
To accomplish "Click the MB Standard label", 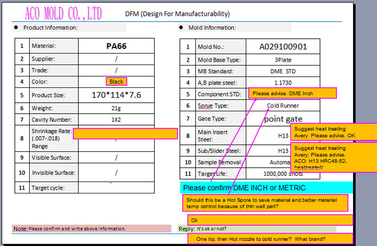I will click(215, 71).
